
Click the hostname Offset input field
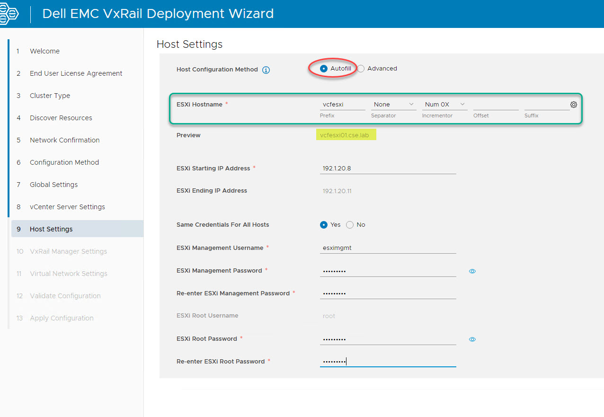click(x=496, y=105)
